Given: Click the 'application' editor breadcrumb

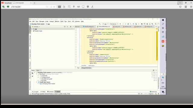Looking at the screenshot, I should click(x=91, y=65).
